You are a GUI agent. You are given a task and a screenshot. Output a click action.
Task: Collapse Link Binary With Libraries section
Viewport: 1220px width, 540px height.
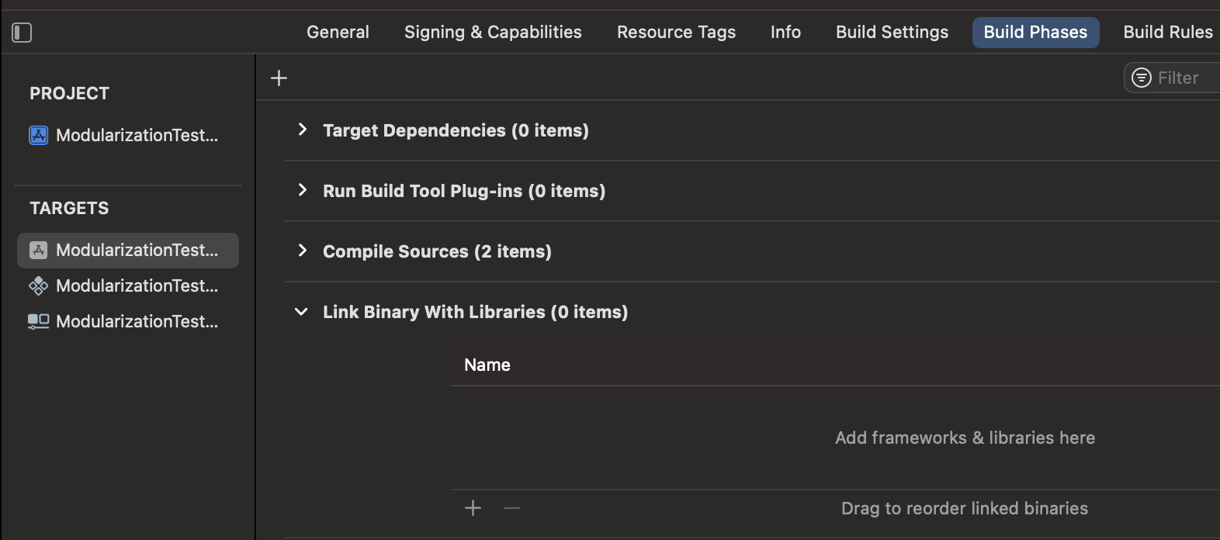tap(301, 312)
